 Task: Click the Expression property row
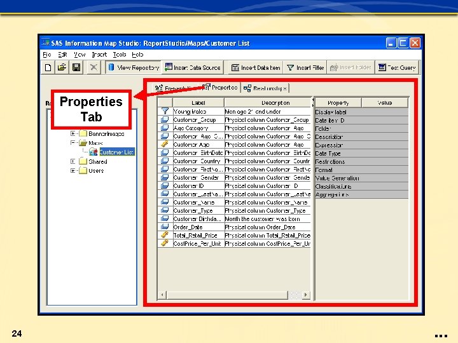pos(361,145)
